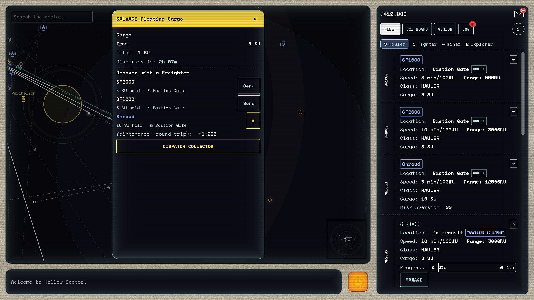Send SF2000 to recover cargo
Screen dimensions: 534x300
249,86
